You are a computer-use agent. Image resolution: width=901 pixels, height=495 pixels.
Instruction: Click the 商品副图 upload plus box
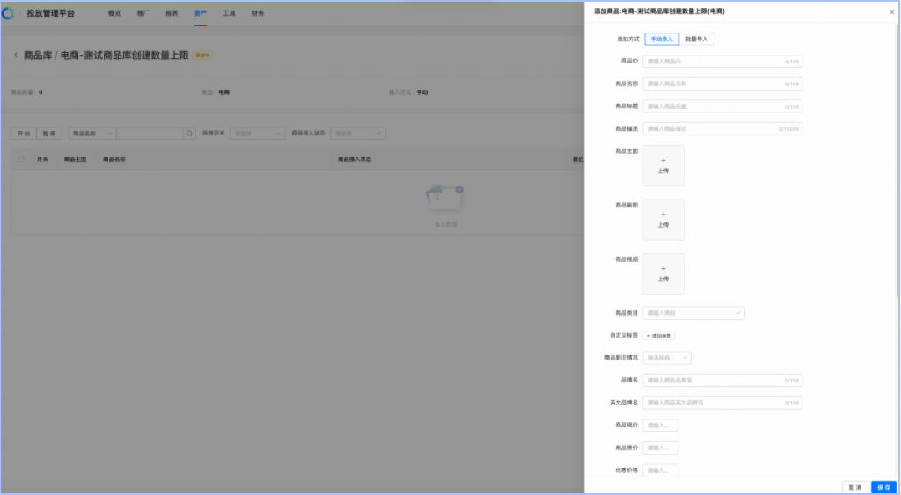pyautogui.click(x=663, y=219)
